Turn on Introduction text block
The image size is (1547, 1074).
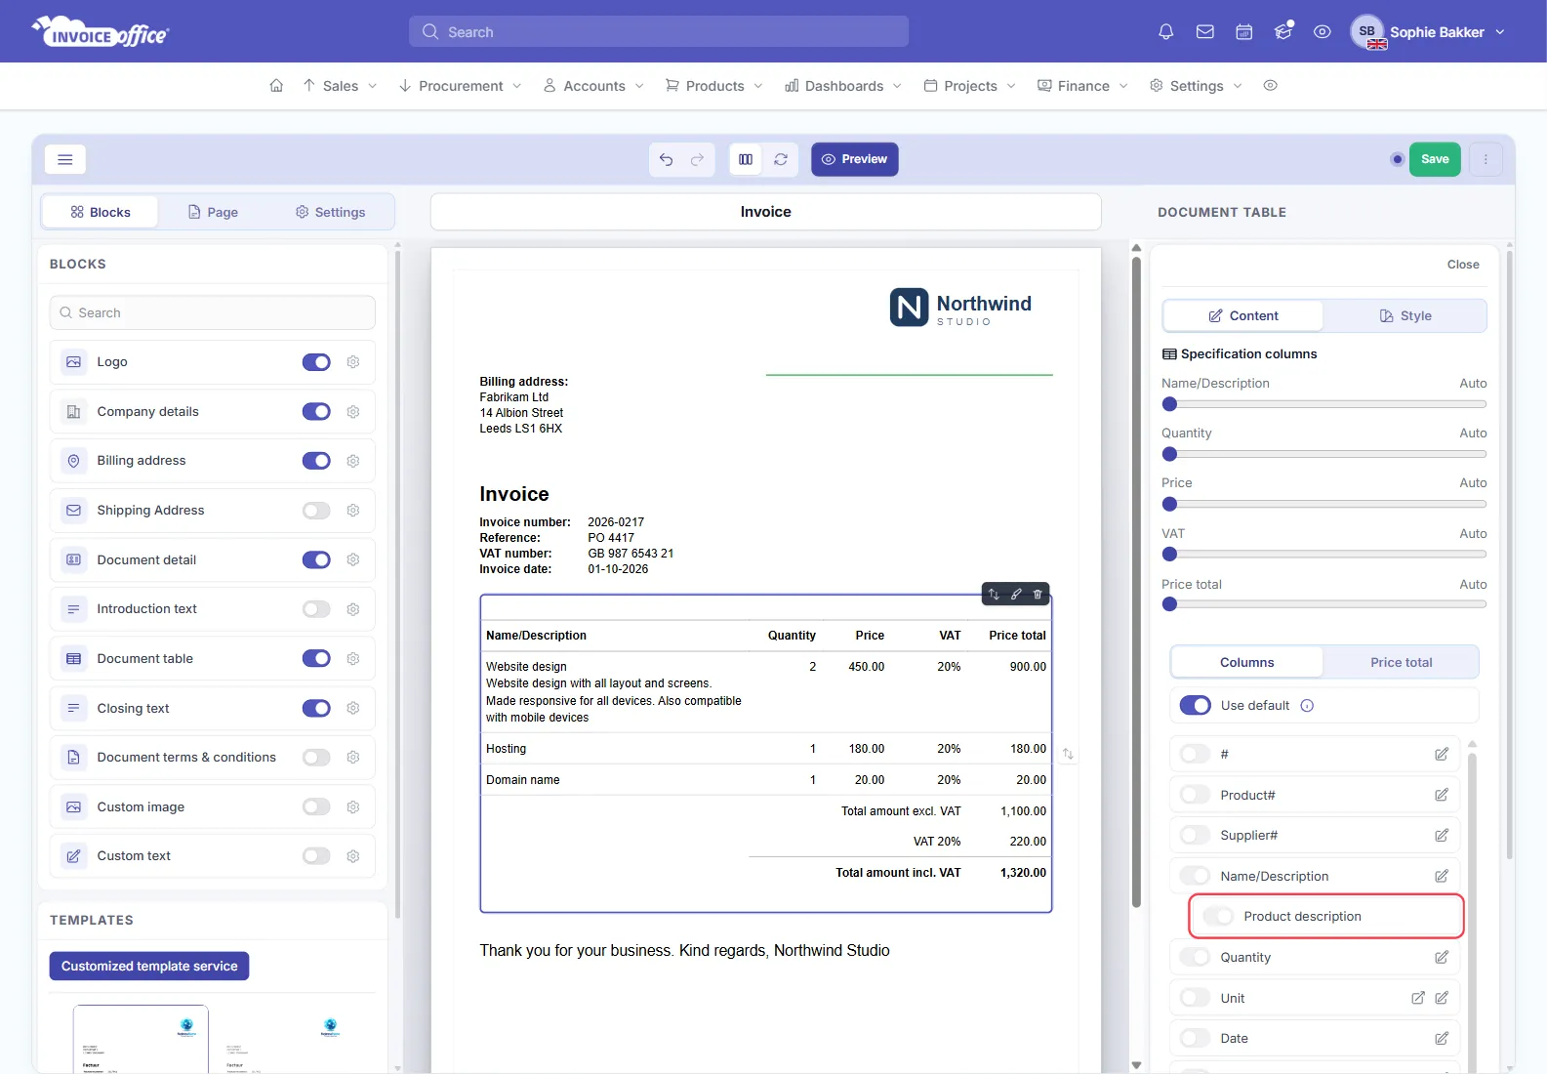(316, 609)
